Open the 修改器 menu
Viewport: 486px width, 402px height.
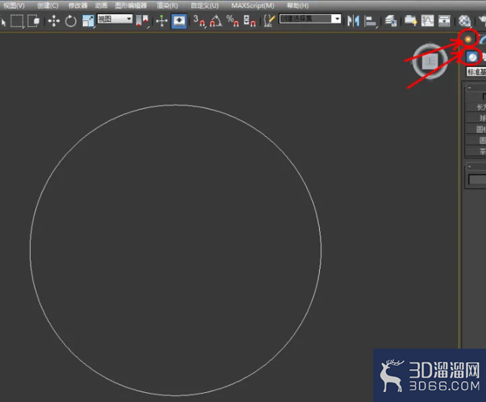pos(77,5)
